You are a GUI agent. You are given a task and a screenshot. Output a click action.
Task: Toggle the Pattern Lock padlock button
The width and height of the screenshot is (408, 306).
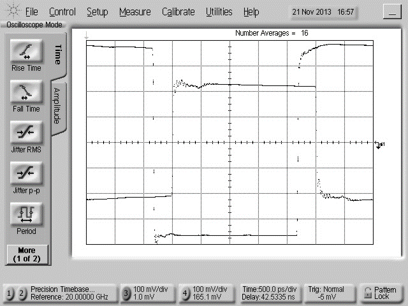click(381, 293)
